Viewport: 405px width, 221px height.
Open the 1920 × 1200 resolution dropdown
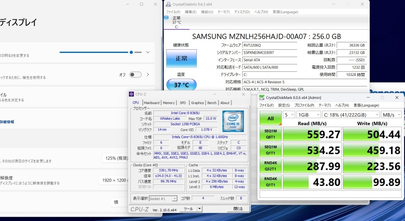[114, 180]
